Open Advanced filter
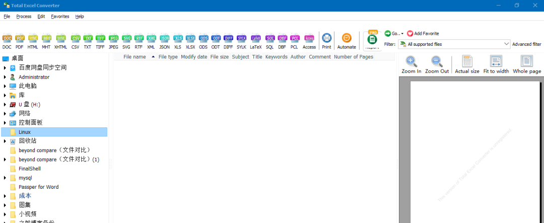Viewport: 544px width, 223px height. pyautogui.click(x=527, y=44)
